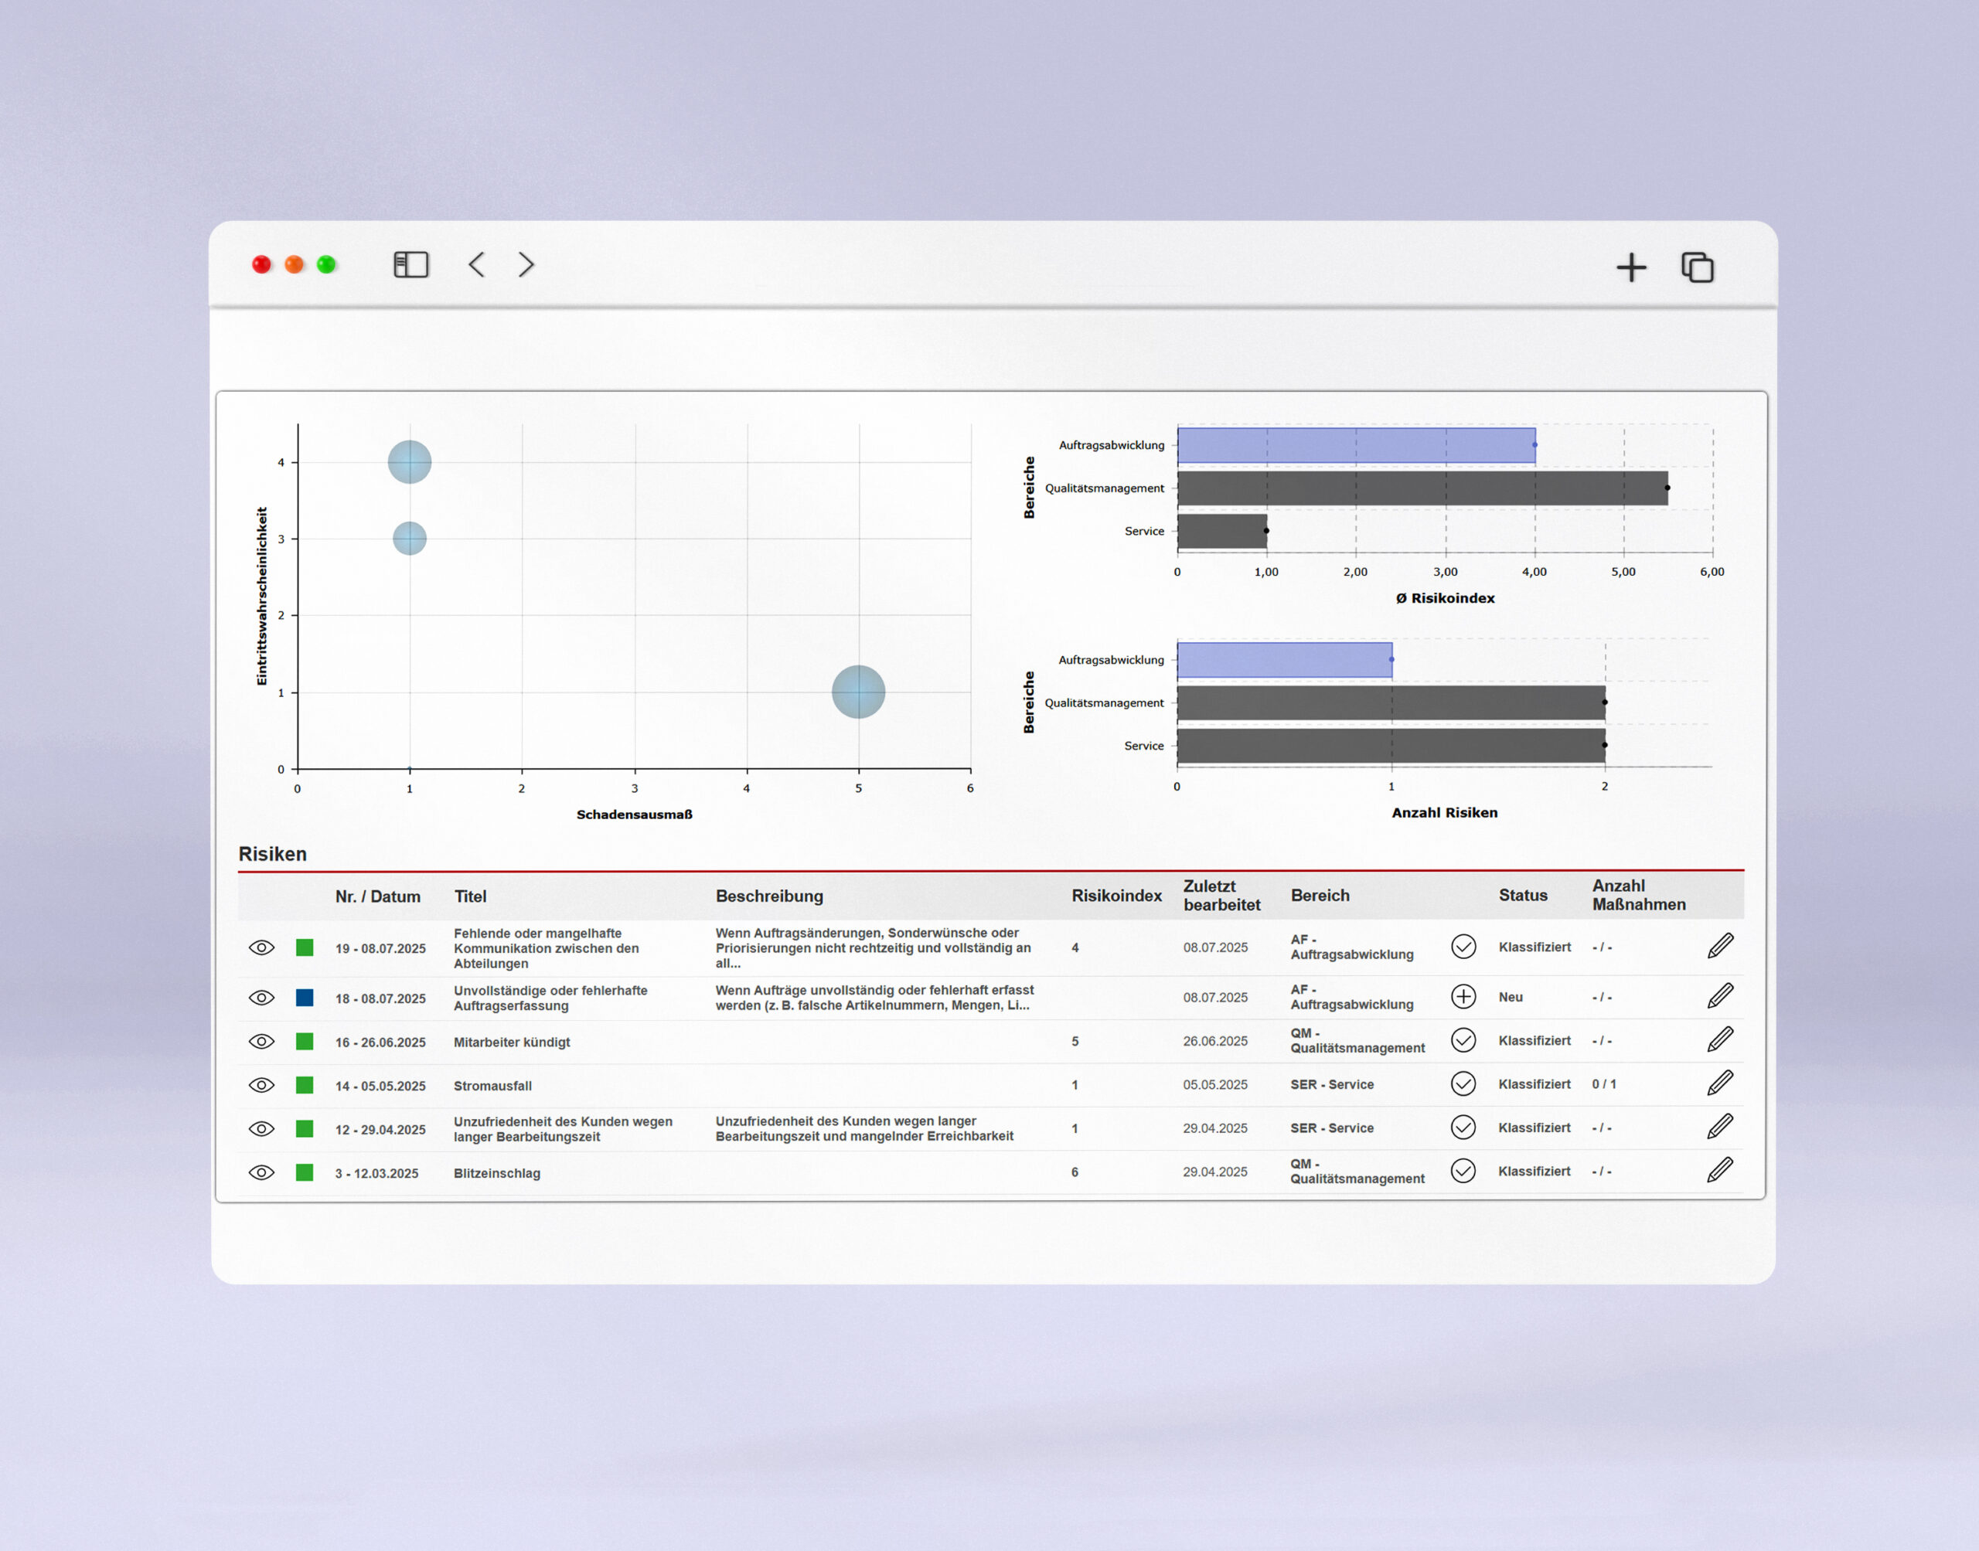Click '16 - 26.06.2025' number cell
The width and height of the screenshot is (1979, 1551).
[x=380, y=1043]
